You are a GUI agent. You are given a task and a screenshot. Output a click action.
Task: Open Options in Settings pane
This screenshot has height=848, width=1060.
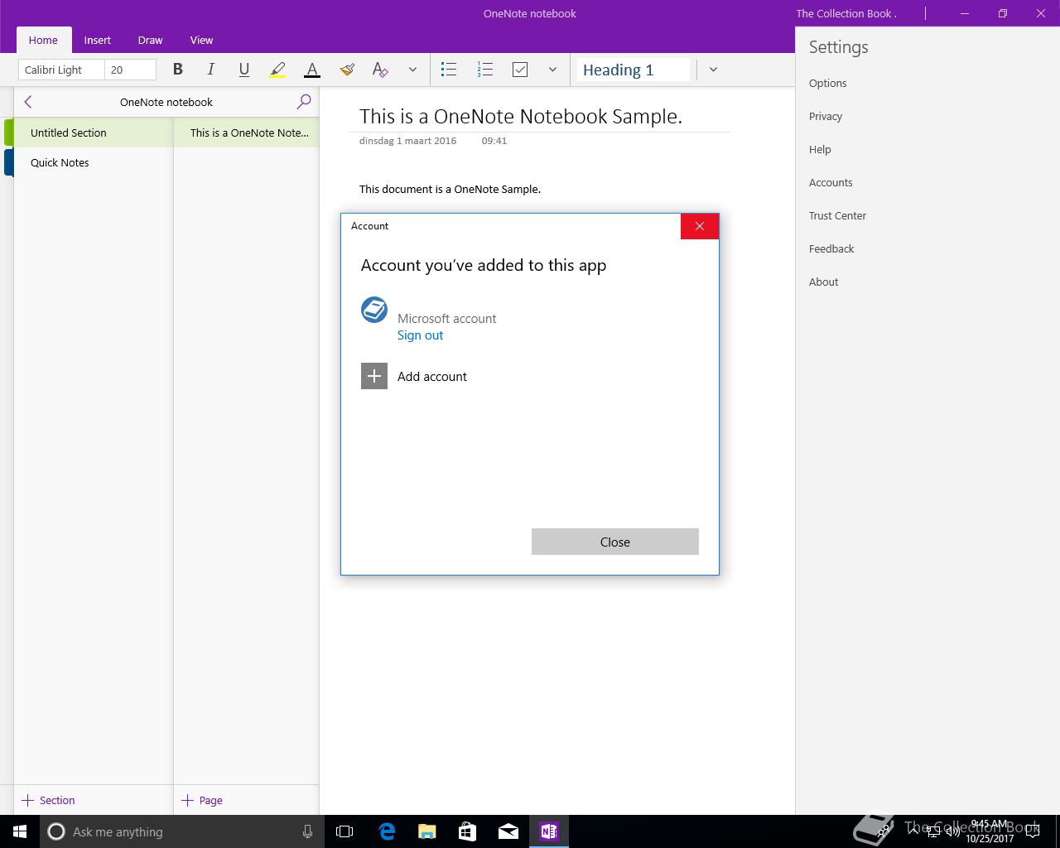click(827, 83)
